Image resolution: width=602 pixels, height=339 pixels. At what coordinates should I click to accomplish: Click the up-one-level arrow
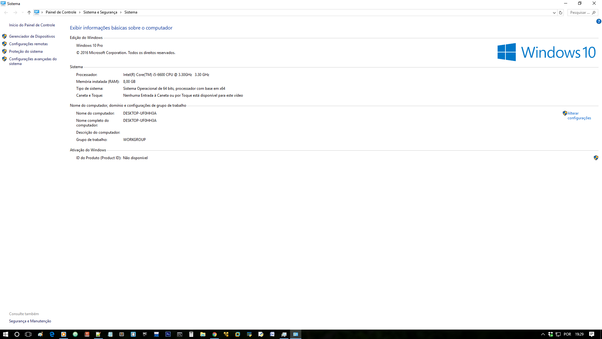click(x=29, y=13)
